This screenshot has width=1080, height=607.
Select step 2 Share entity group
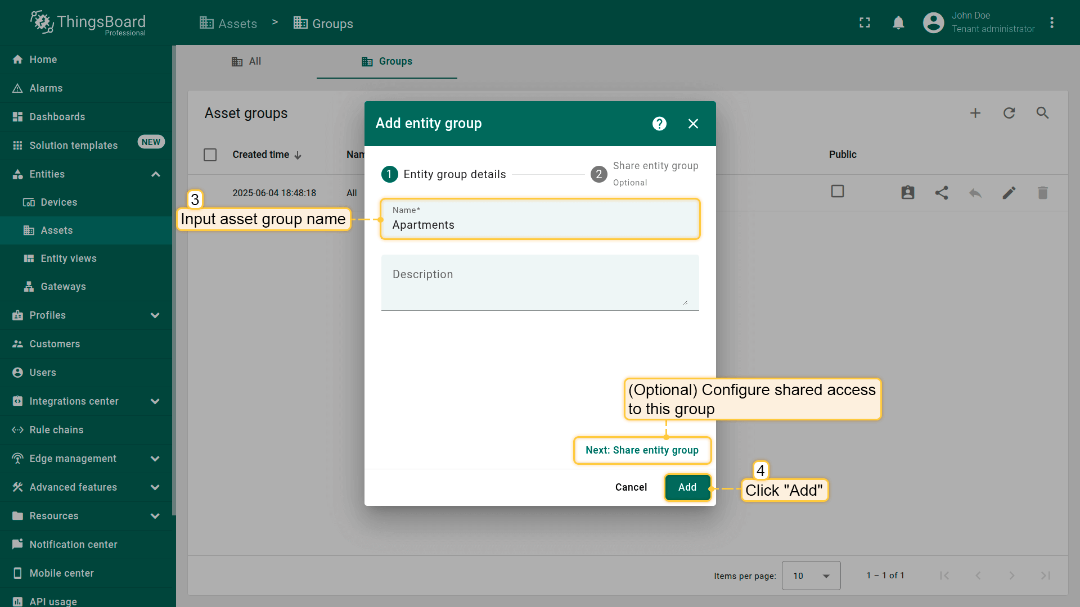644,174
